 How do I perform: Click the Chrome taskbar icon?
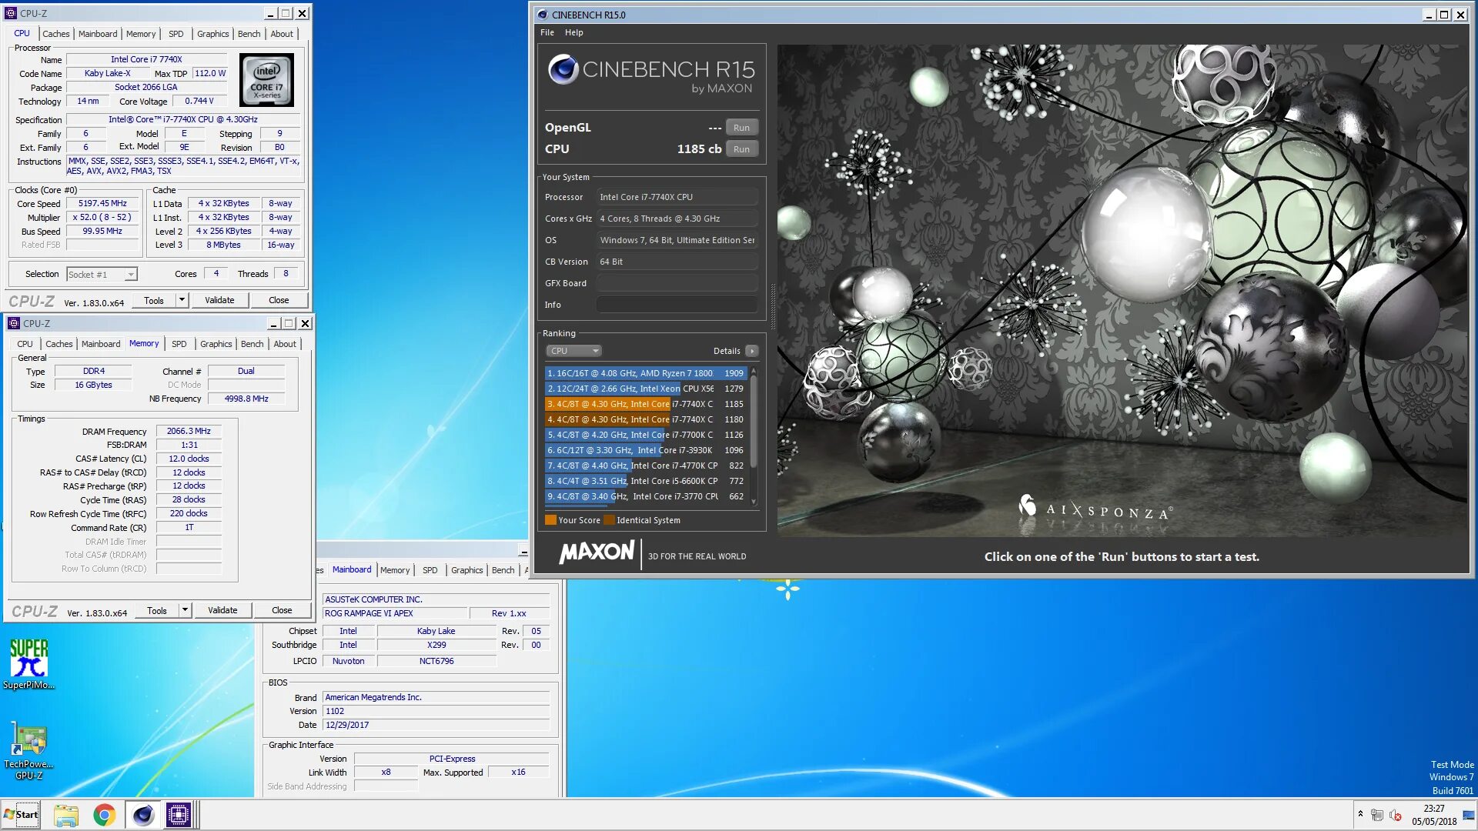point(104,814)
